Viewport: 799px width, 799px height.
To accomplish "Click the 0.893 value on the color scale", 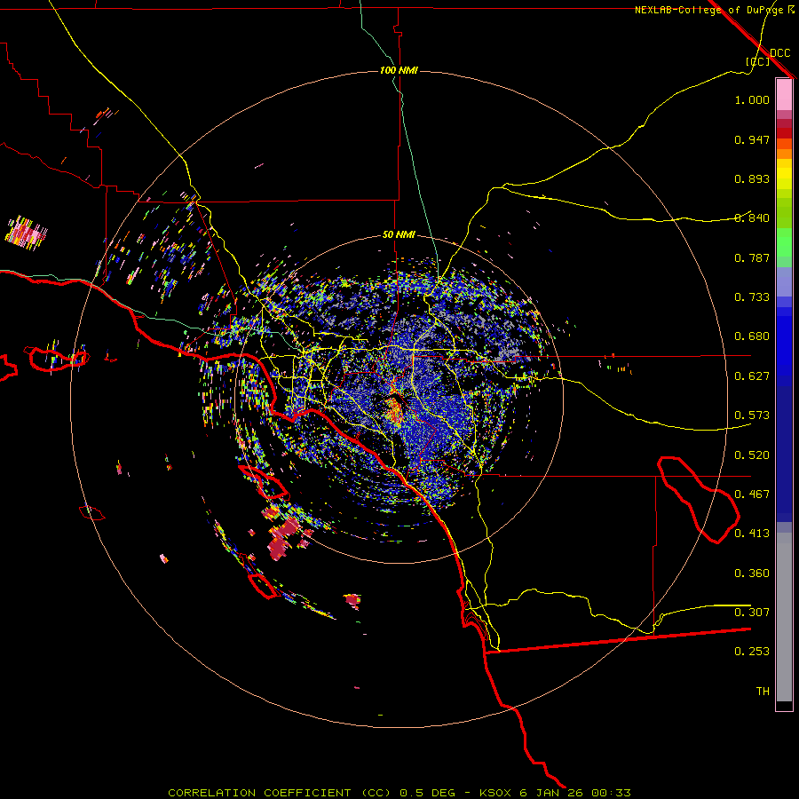I will (x=752, y=178).
